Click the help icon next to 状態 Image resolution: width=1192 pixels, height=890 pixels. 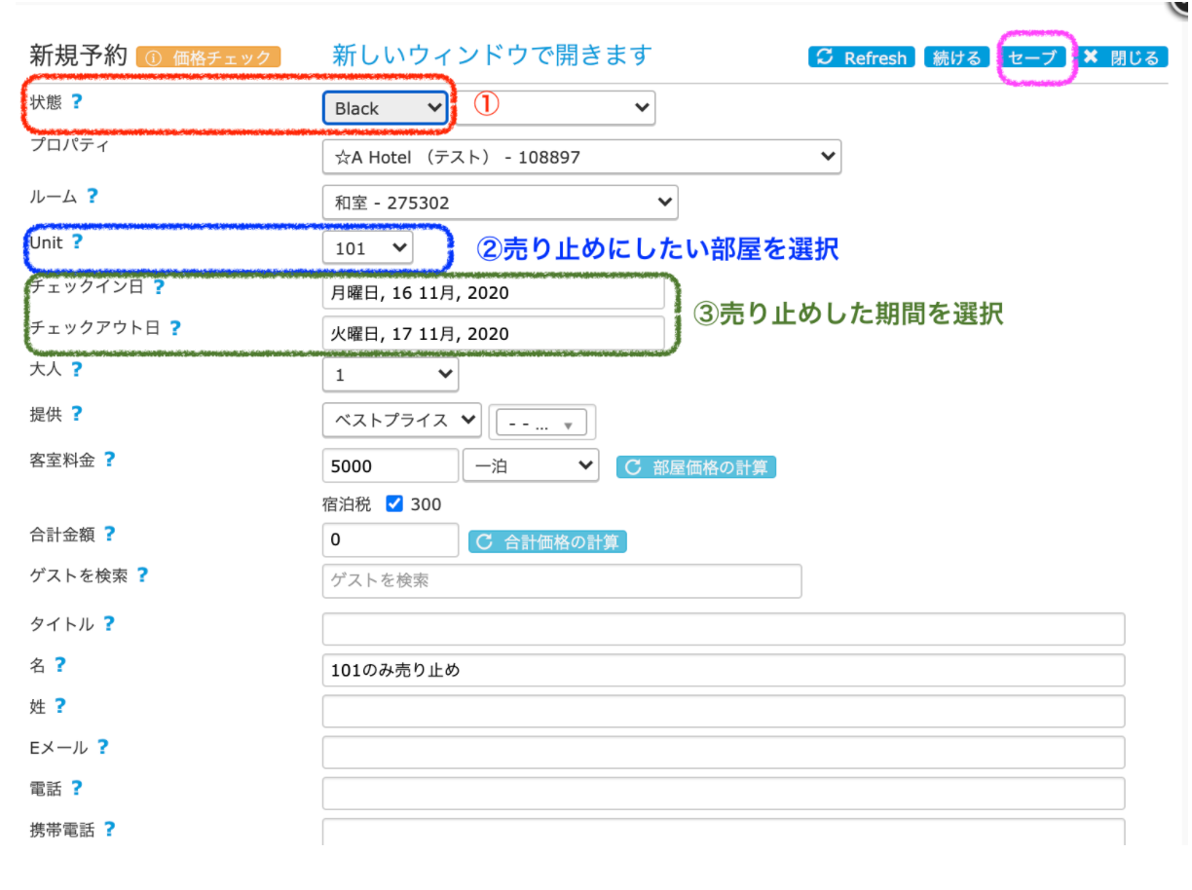pos(76,101)
